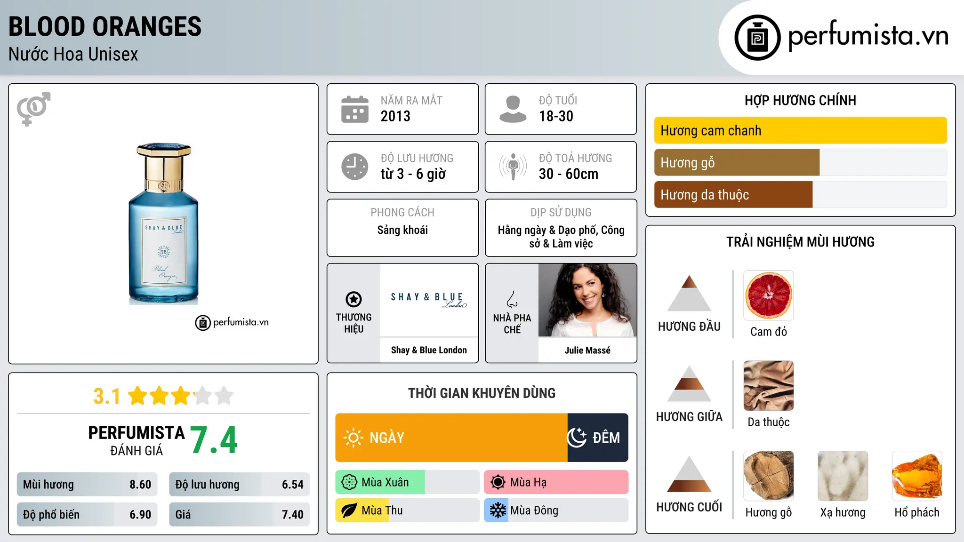
Task: Click the unisex gender symbol icon
Action: (33, 109)
